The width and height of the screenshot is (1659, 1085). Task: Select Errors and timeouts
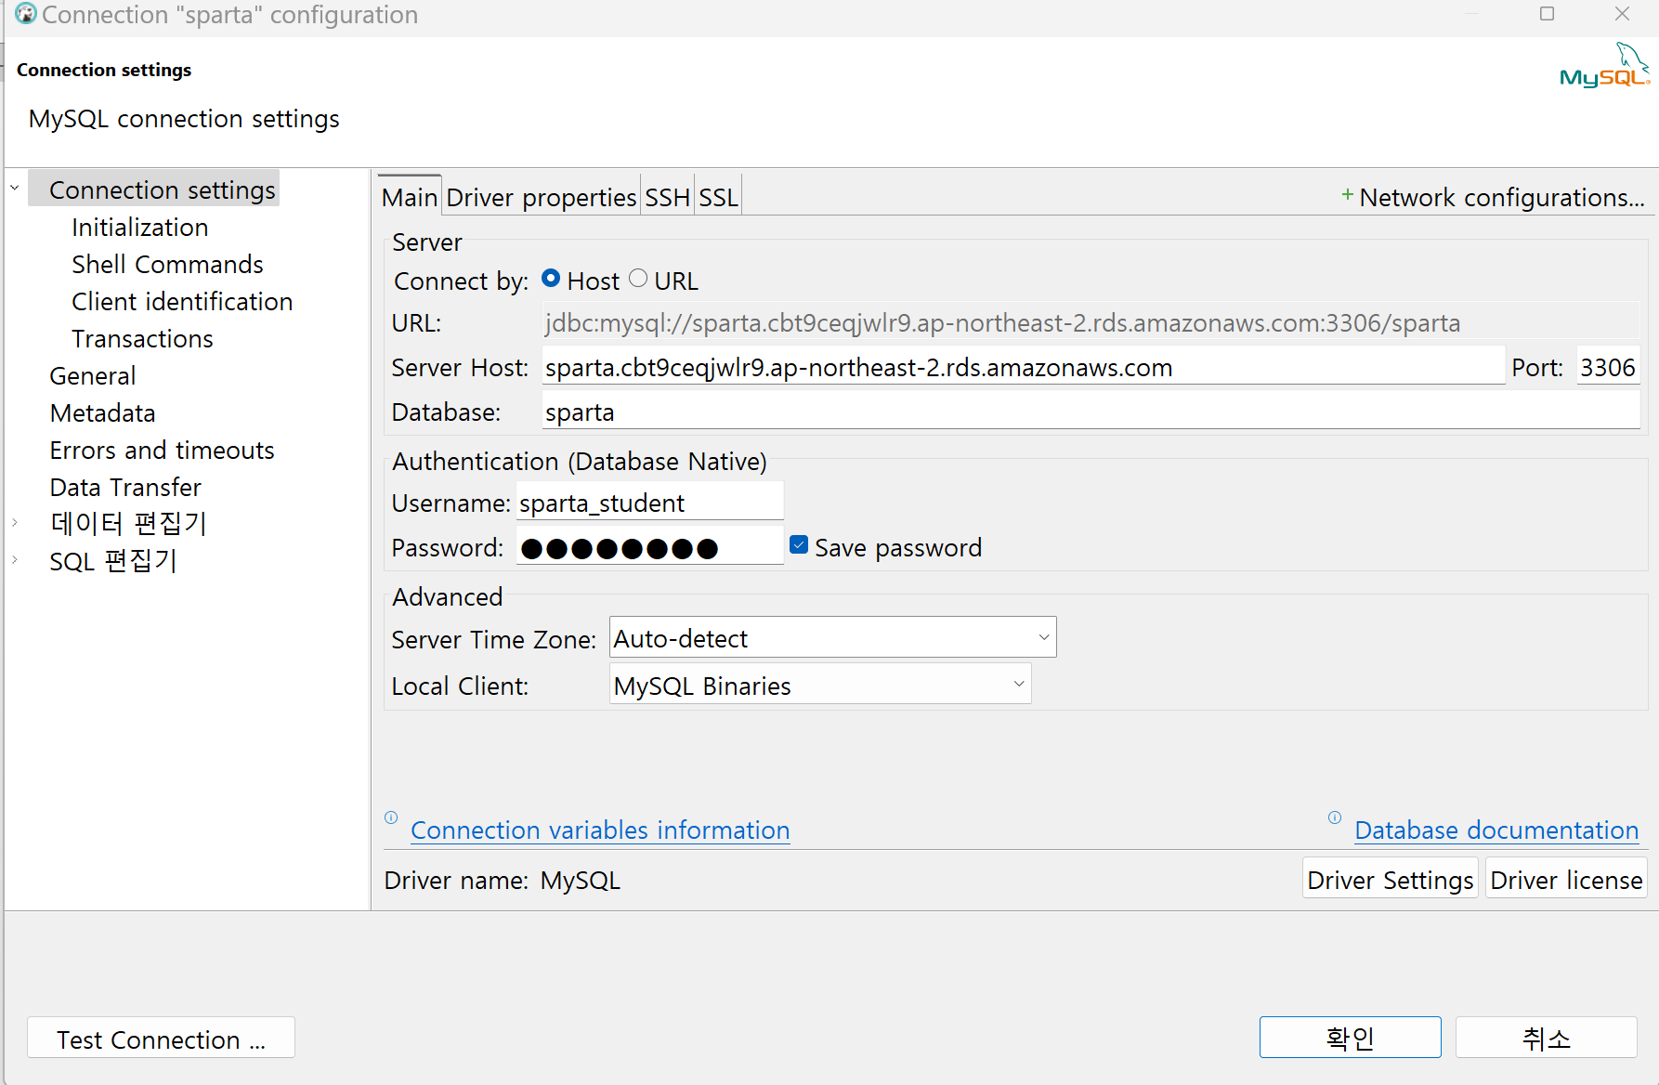tap(162, 450)
